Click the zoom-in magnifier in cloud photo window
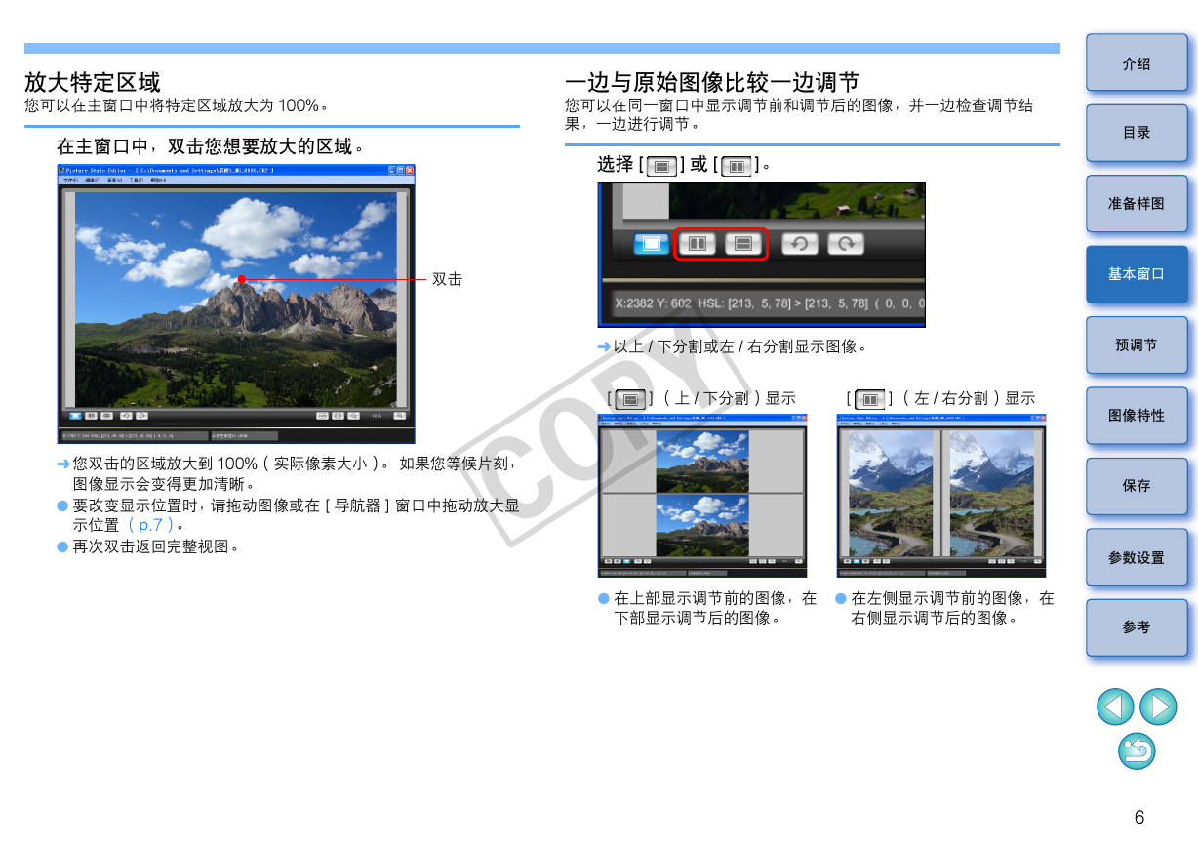The width and height of the screenshot is (1198, 848). pyautogui.click(x=399, y=416)
